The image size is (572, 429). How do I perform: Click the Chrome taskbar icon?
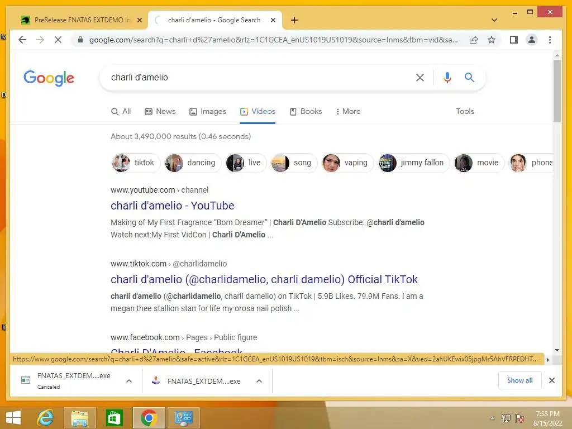tap(149, 418)
